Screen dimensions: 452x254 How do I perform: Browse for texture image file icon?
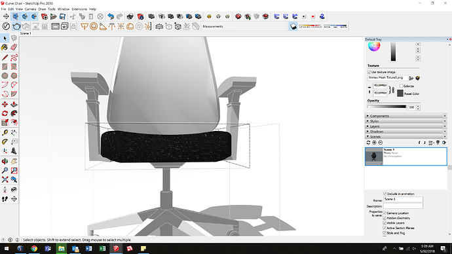click(x=411, y=78)
